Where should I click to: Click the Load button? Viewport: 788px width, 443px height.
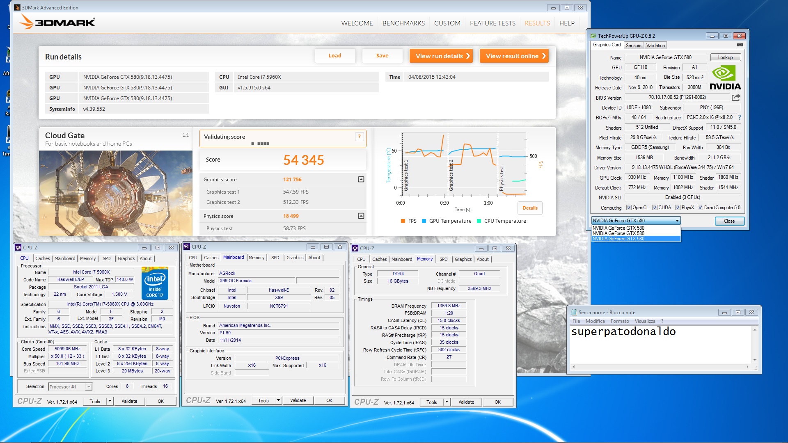click(335, 56)
